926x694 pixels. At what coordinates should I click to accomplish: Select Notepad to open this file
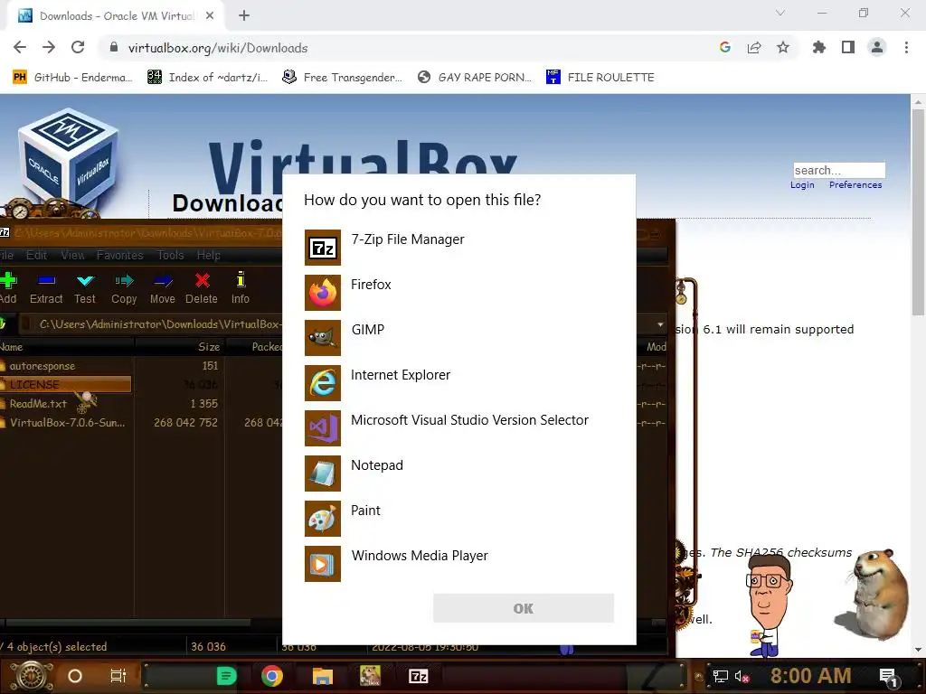tap(458, 474)
